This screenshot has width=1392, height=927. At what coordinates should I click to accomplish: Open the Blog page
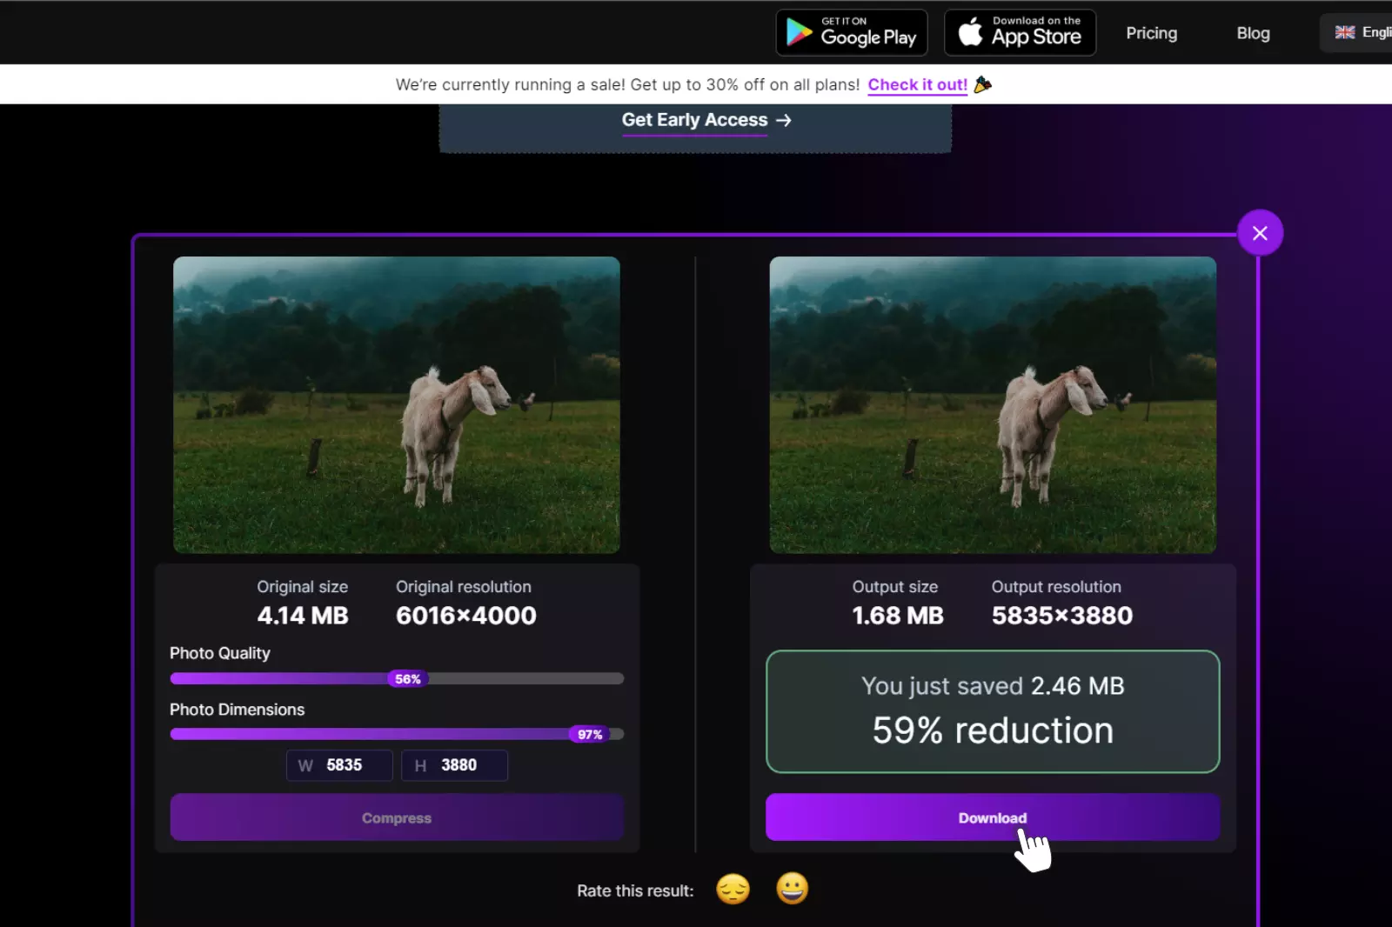pyautogui.click(x=1253, y=33)
